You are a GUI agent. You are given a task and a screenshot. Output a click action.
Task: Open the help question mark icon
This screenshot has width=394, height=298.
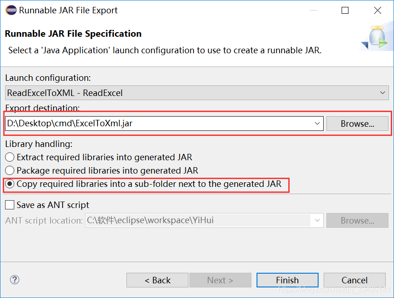point(15,280)
